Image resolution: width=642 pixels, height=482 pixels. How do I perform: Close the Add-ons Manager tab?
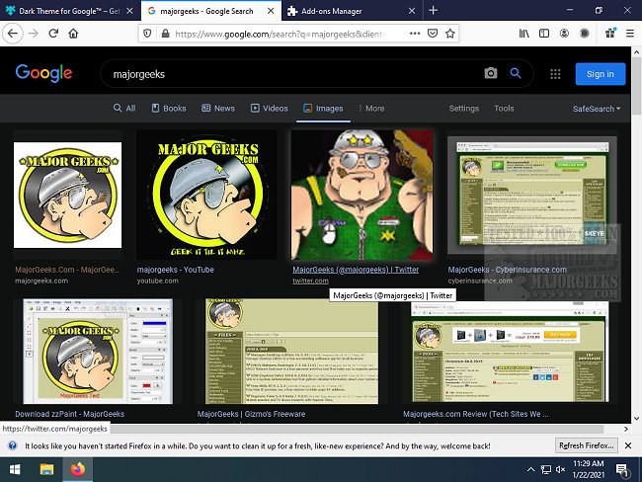(412, 11)
